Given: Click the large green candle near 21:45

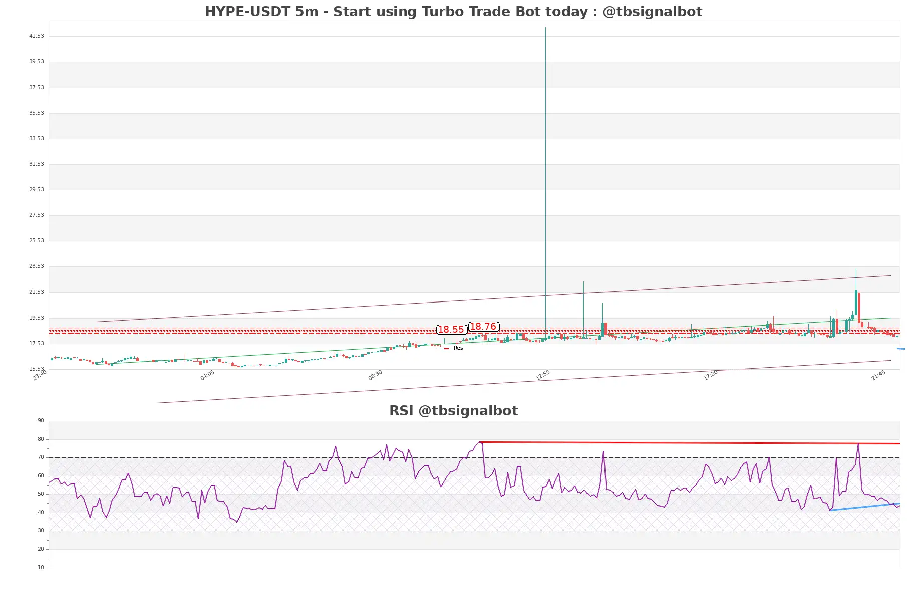Looking at the screenshot, I should coord(856,302).
